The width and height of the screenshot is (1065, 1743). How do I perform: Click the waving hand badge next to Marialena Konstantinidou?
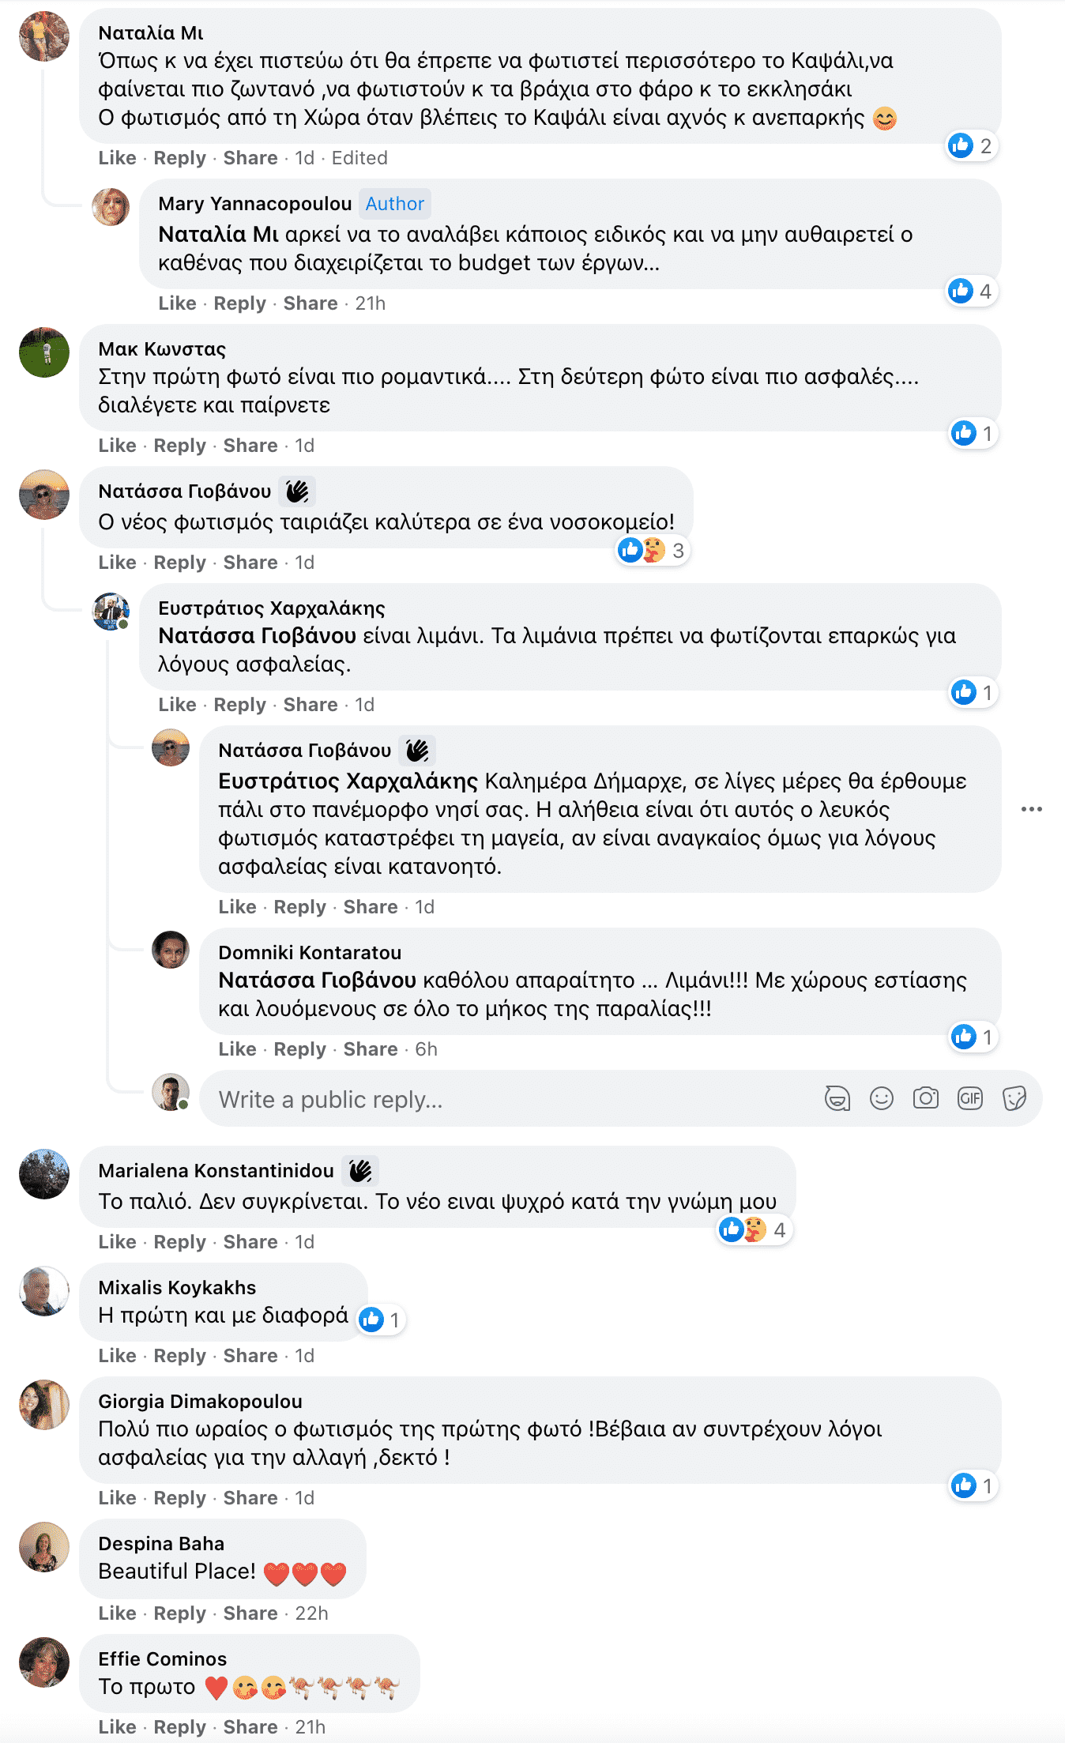[x=360, y=1170]
